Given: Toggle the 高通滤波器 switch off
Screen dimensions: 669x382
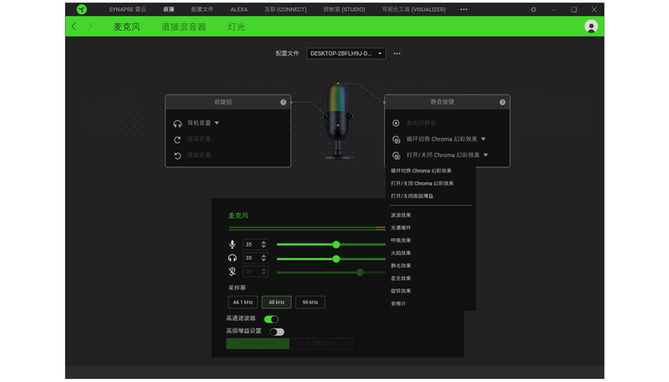Looking at the screenshot, I should (x=271, y=319).
